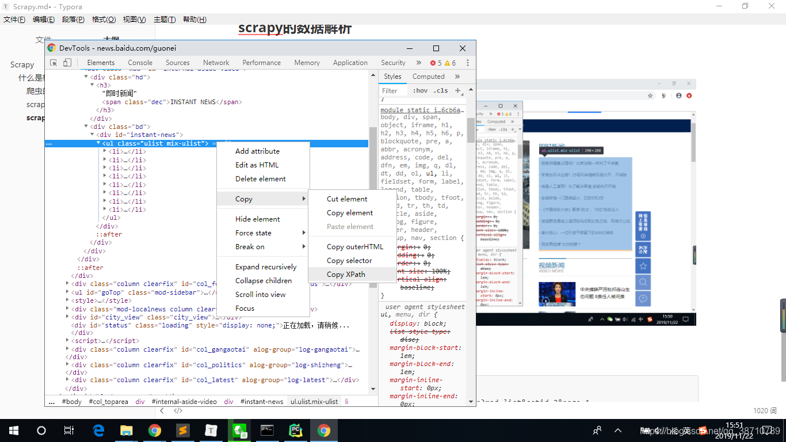786x442 pixels.
Task: Show more tabs after Computed in Styles pane
Action: [x=457, y=77]
